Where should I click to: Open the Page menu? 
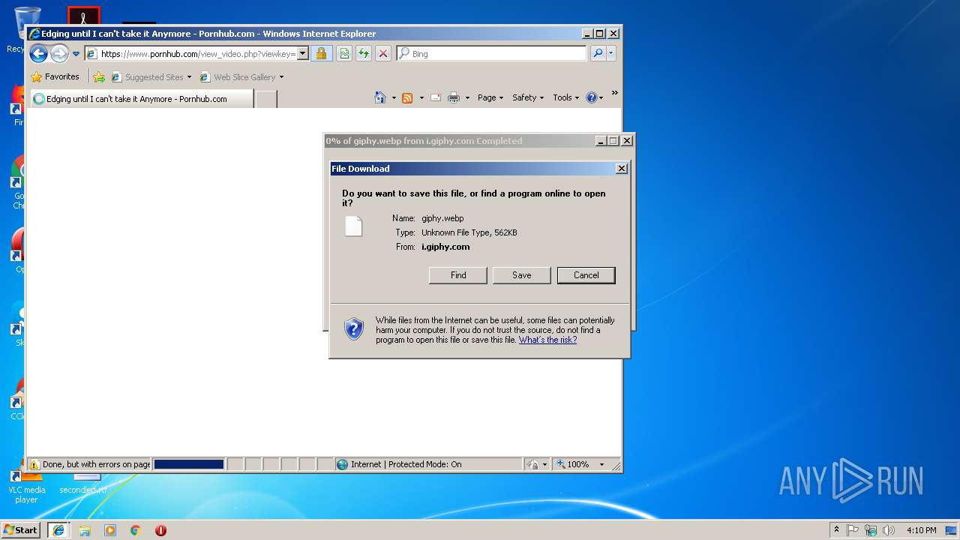(x=490, y=97)
